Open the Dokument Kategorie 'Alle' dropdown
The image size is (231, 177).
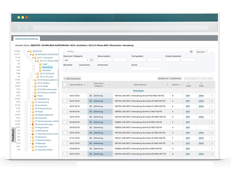click(x=76, y=60)
